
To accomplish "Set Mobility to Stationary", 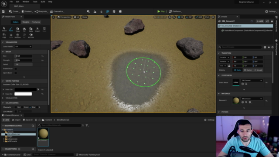I will coord(248,70).
